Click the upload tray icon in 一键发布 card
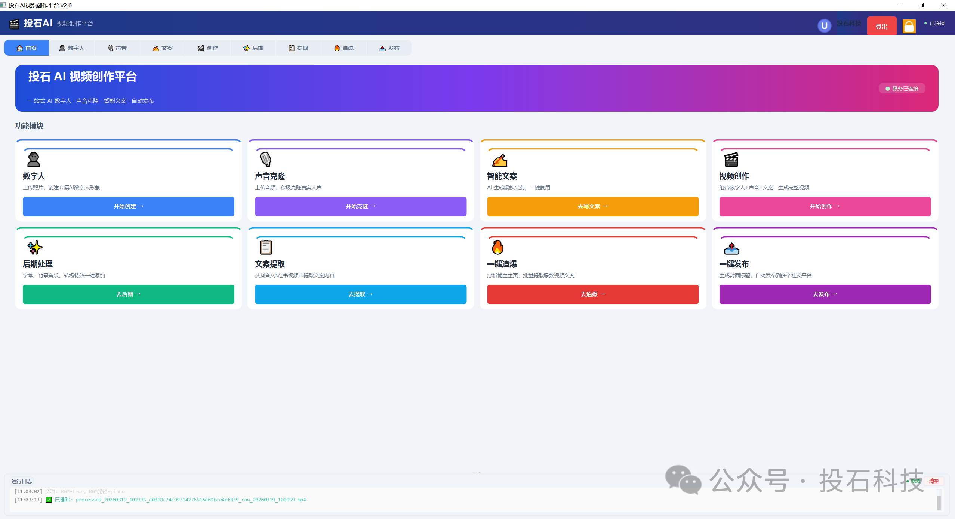The image size is (955, 519). [x=731, y=248]
